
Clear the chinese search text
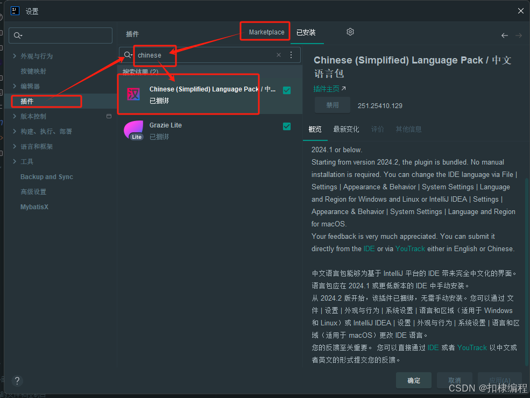coord(279,55)
